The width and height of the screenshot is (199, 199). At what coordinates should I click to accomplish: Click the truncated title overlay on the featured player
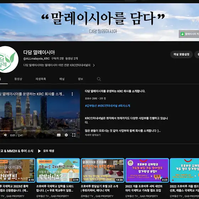(x=32, y=94)
